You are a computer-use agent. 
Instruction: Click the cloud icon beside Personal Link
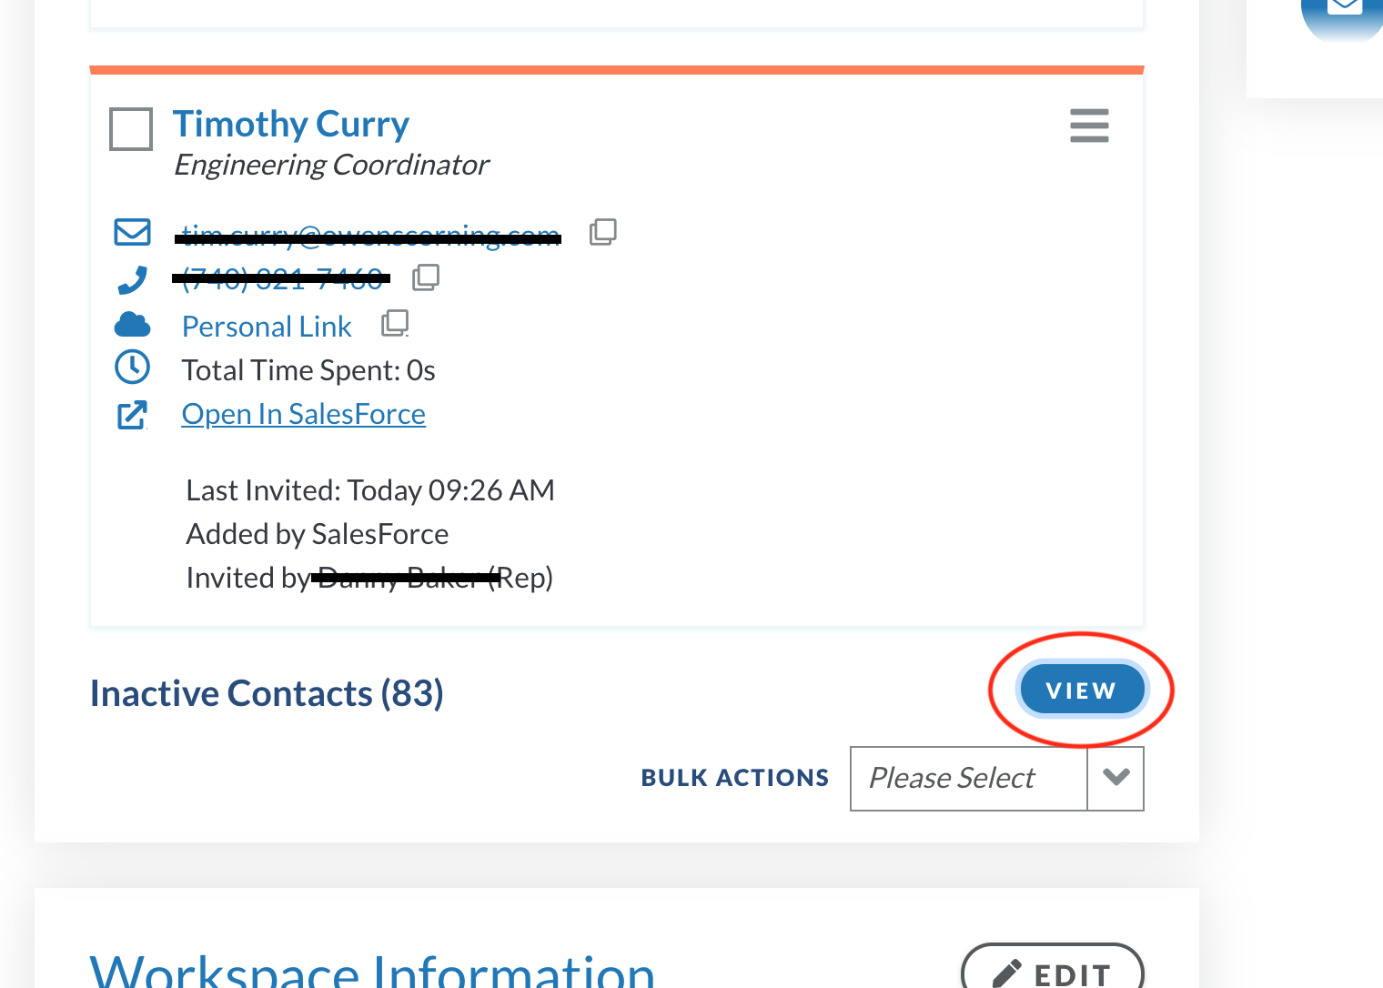[133, 324]
